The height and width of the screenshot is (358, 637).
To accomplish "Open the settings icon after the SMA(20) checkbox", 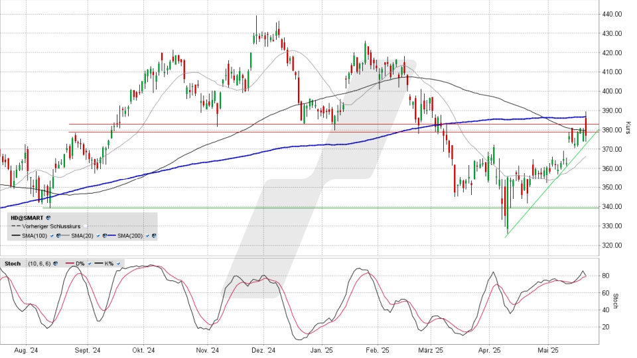I will [x=105, y=235].
